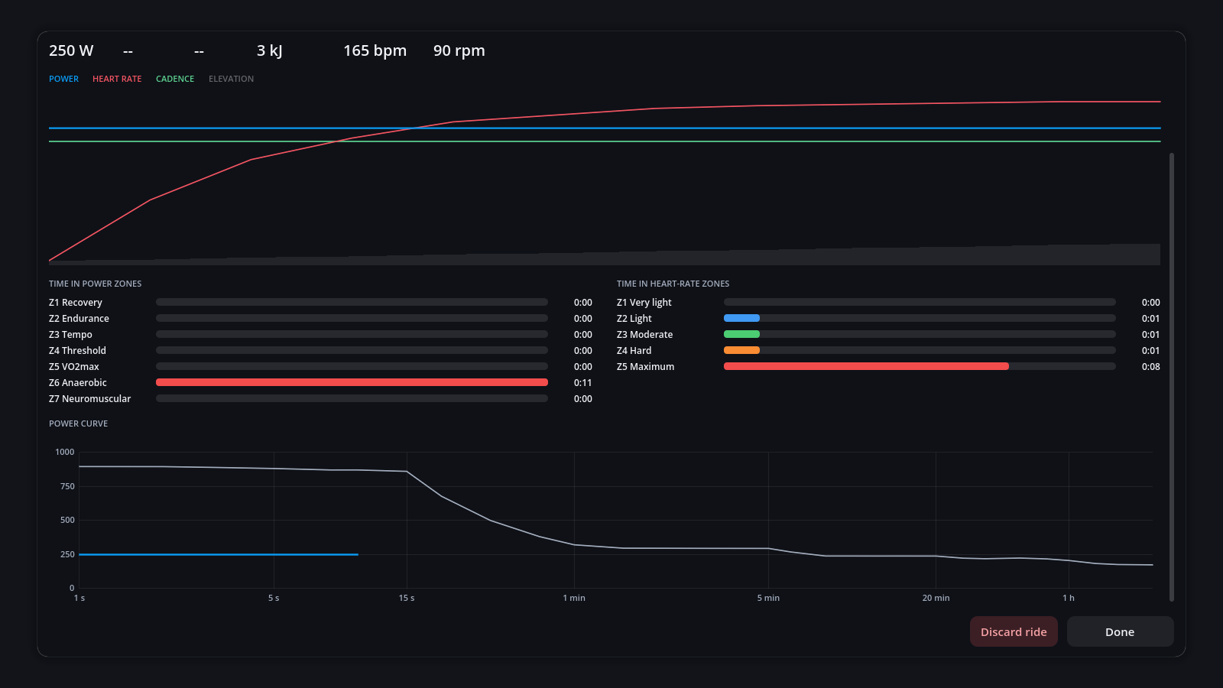
Task: Click the Z5 VO2max label
Action: point(74,367)
